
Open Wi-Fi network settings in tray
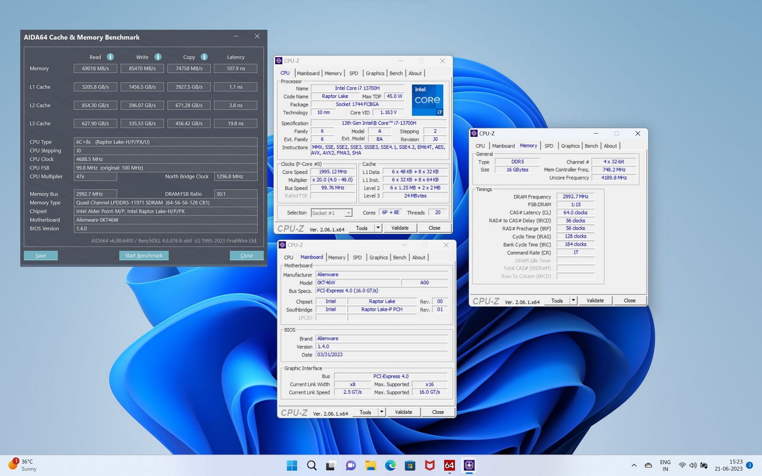click(682, 465)
